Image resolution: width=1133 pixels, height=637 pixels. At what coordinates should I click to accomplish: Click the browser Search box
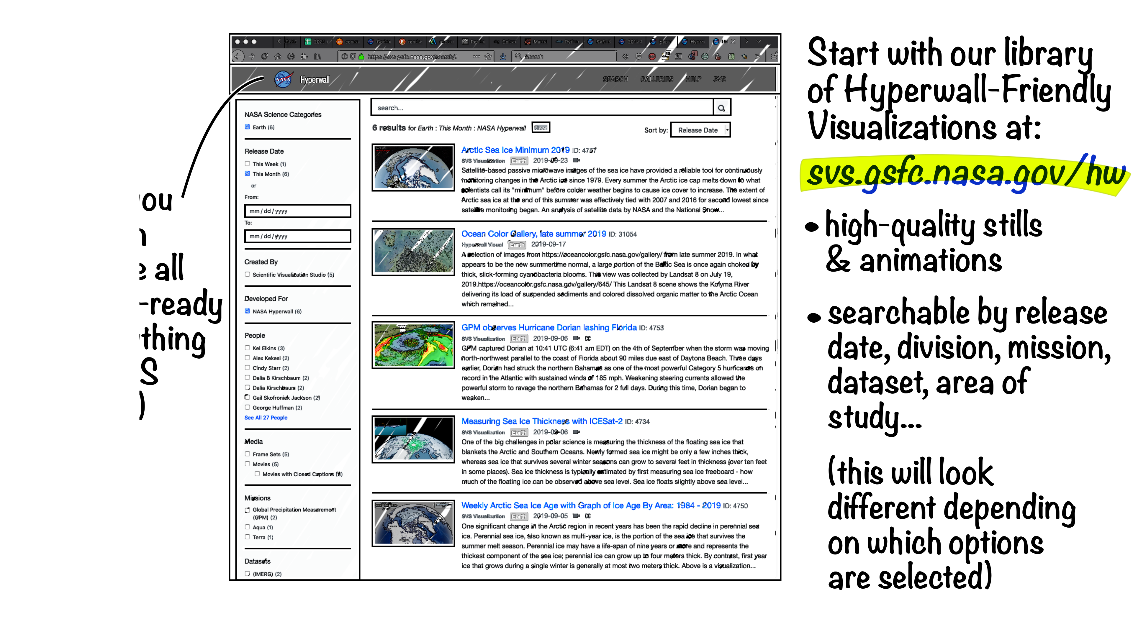click(x=565, y=56)
